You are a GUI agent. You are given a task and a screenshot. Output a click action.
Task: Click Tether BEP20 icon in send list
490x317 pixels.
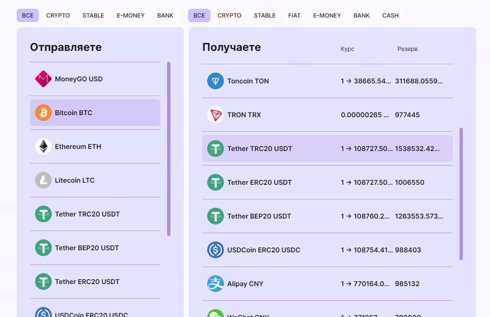click(x=43, y=248)
